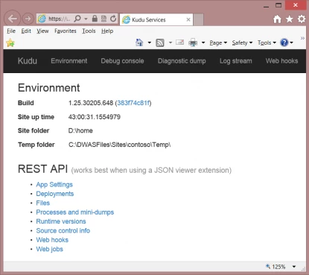309x275 pixels.
Task: Open Diagnostic dump in navbar
Action: [182, 61]
